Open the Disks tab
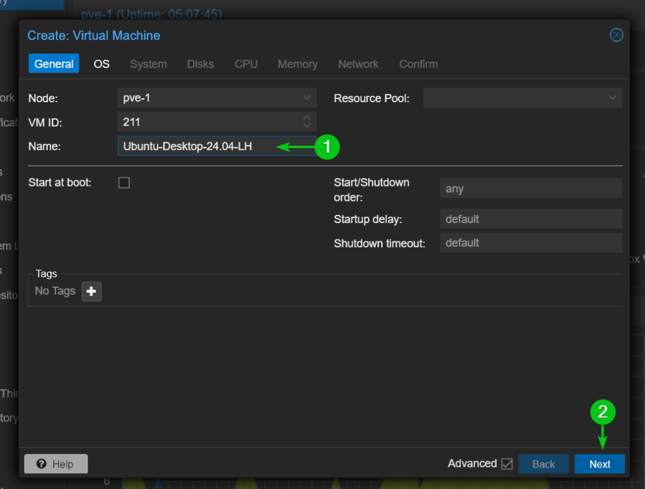 (200, 64)
